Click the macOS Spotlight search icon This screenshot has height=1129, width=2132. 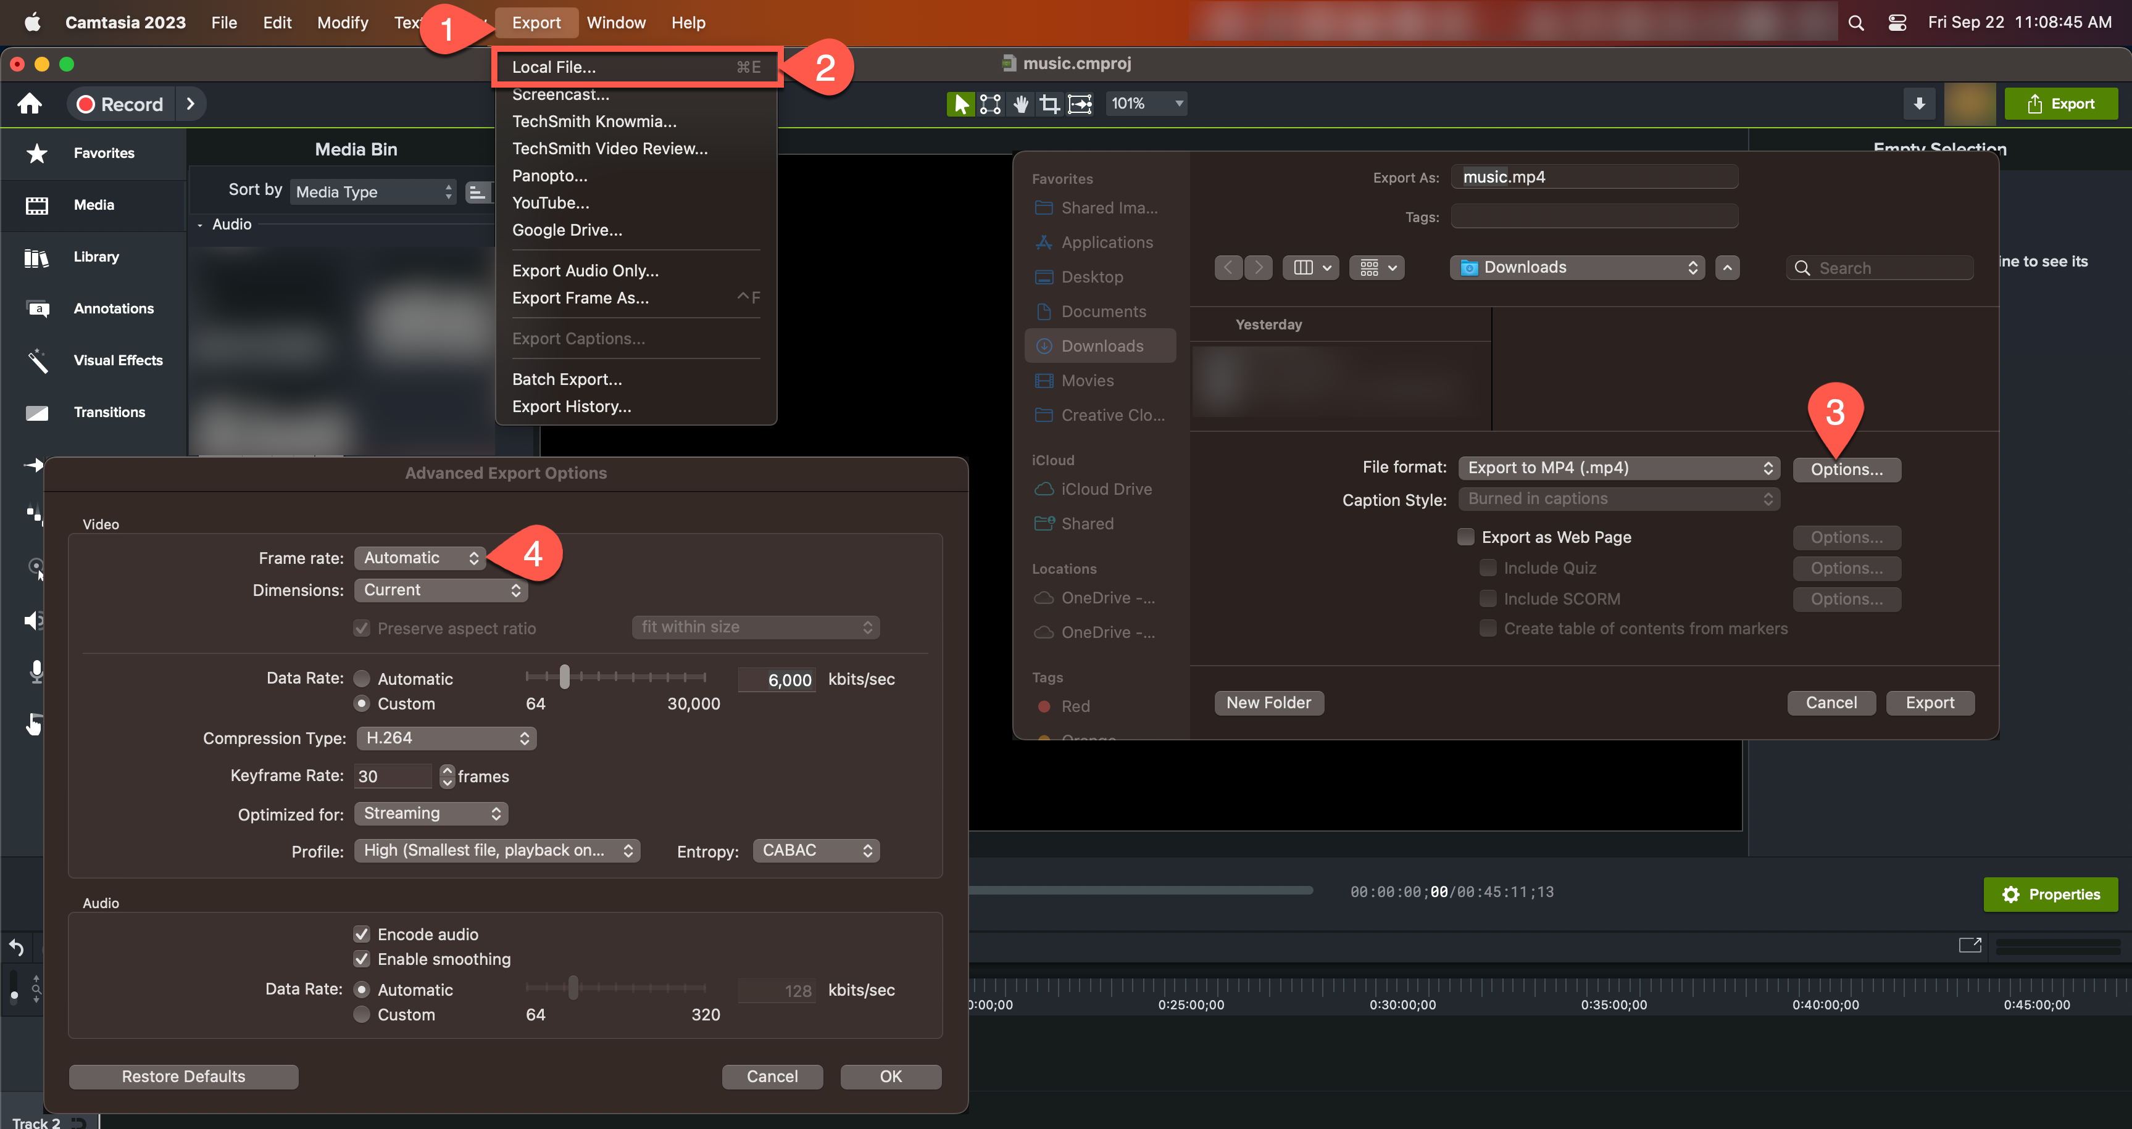(x=1855, y=22)
